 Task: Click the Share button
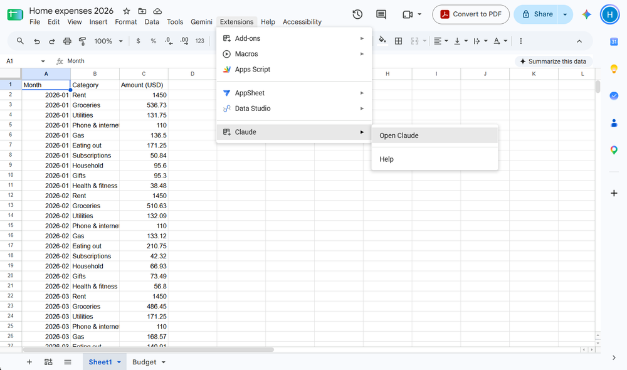[x=537, y=14]
